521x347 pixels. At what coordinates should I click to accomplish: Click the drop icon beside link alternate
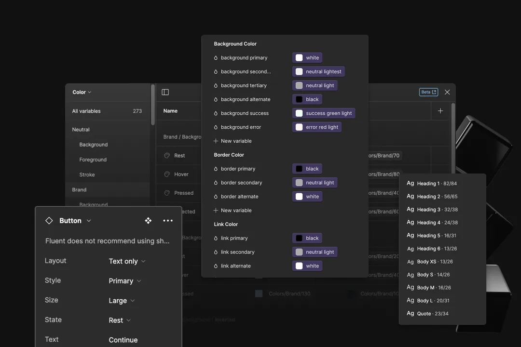pyautogui.click(x=216, y=266)
